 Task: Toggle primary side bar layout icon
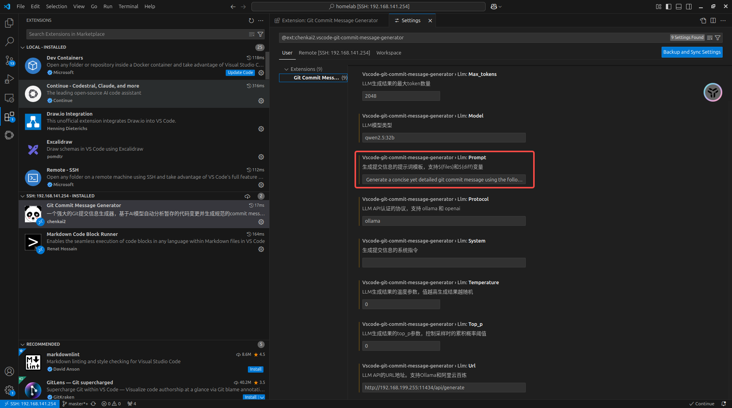[x=669, y=7]
